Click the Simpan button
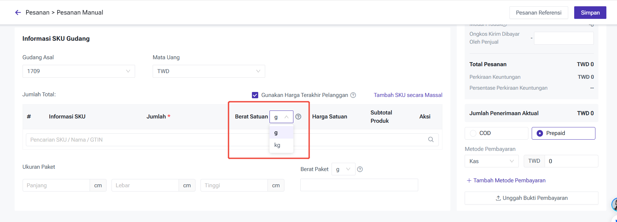This screenshot has height=222, width=617. pyautogui.click(x=590, y=13)
